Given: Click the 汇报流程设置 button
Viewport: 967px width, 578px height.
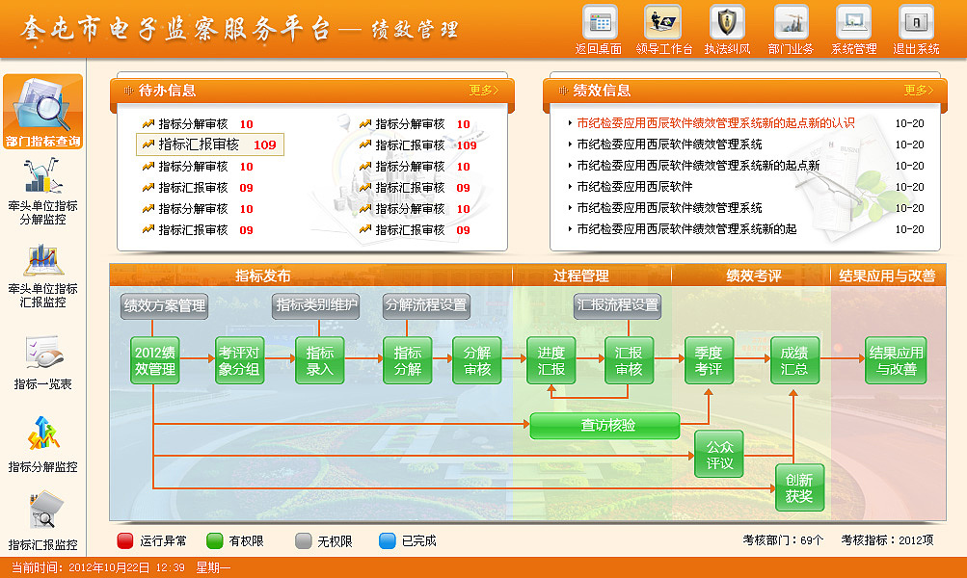Looking at the screenshot, I should 617,306.
